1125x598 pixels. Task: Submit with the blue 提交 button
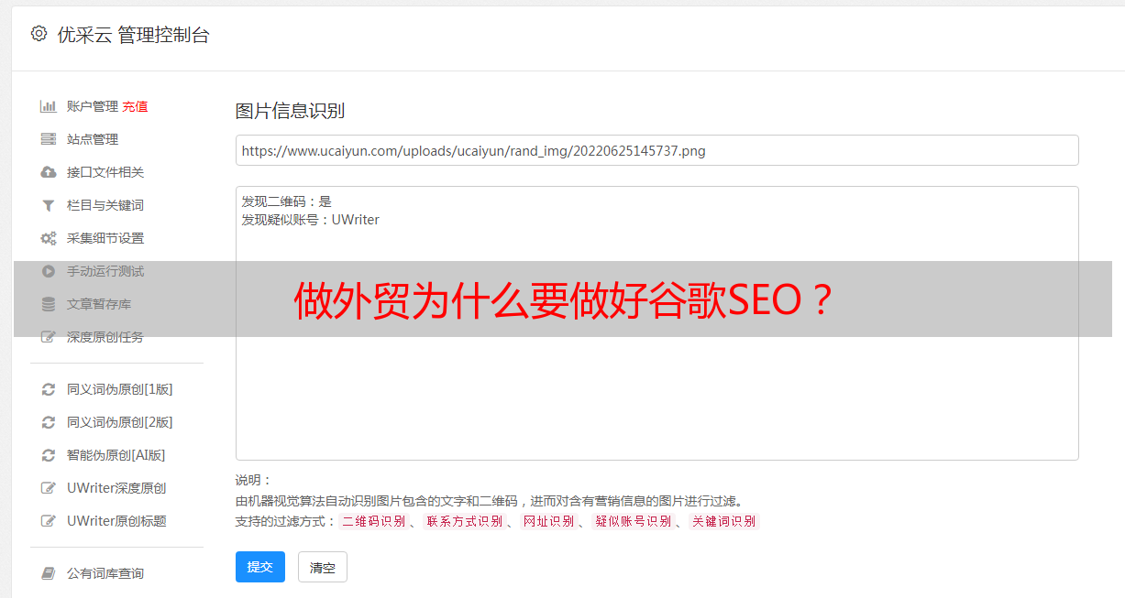click(x=260, y=567)
